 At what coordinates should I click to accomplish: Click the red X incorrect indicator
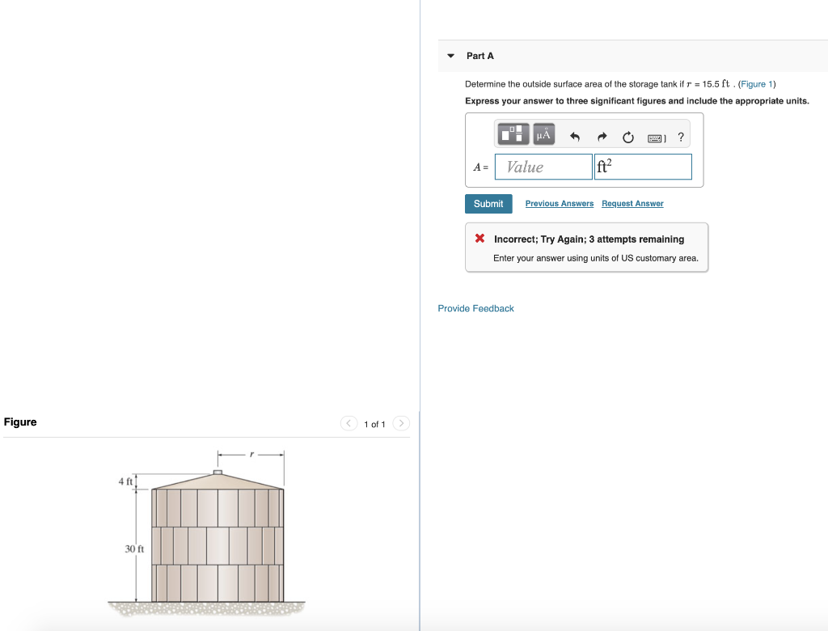(479, 239)
